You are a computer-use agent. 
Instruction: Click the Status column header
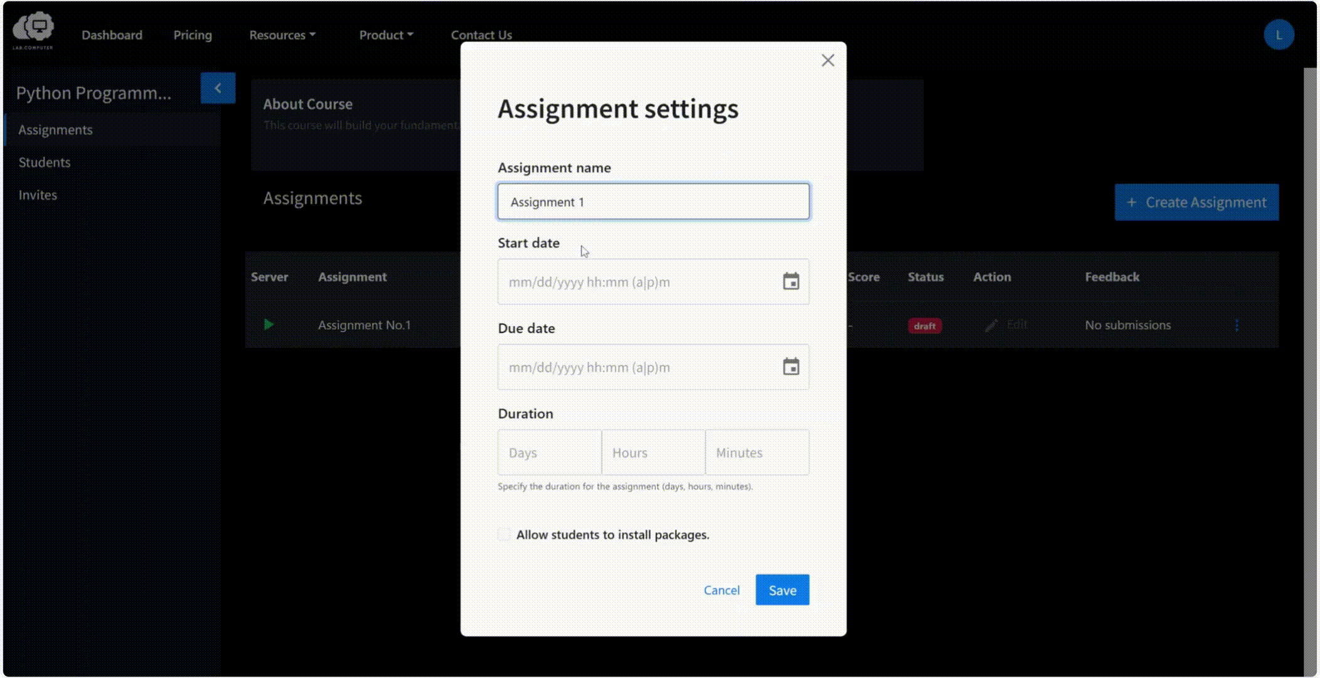(925, 277)
